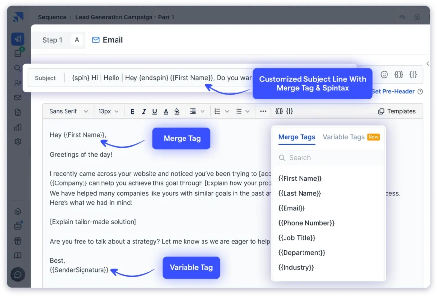The height and width of the screenshot is (296, 437).
Task: Click the "[Explain tailor-made solution]" line
Action: pos(93,222)
